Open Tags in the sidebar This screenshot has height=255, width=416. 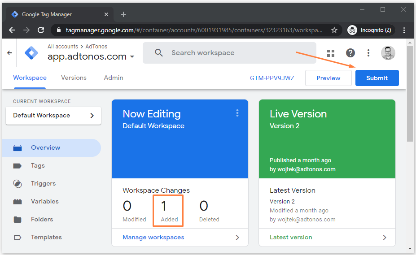pyautogui.click(x=38, y=166)
